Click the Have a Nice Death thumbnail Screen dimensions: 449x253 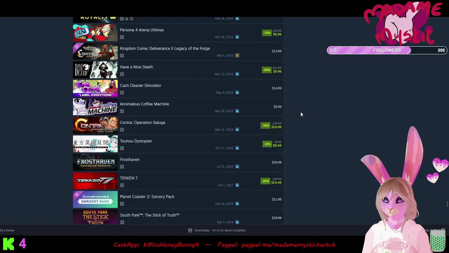click(x=95, y=70)
